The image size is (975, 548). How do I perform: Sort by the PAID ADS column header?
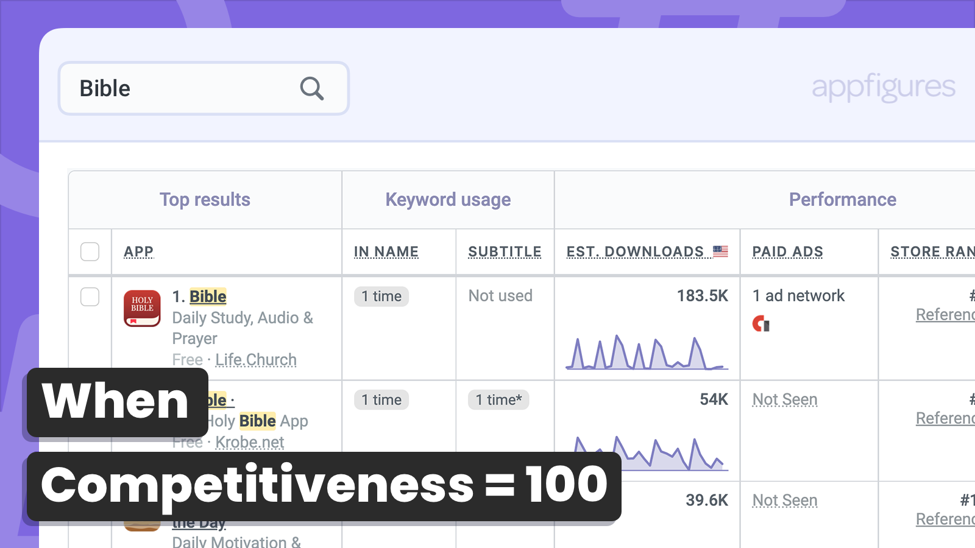click(x=787, y=251)
